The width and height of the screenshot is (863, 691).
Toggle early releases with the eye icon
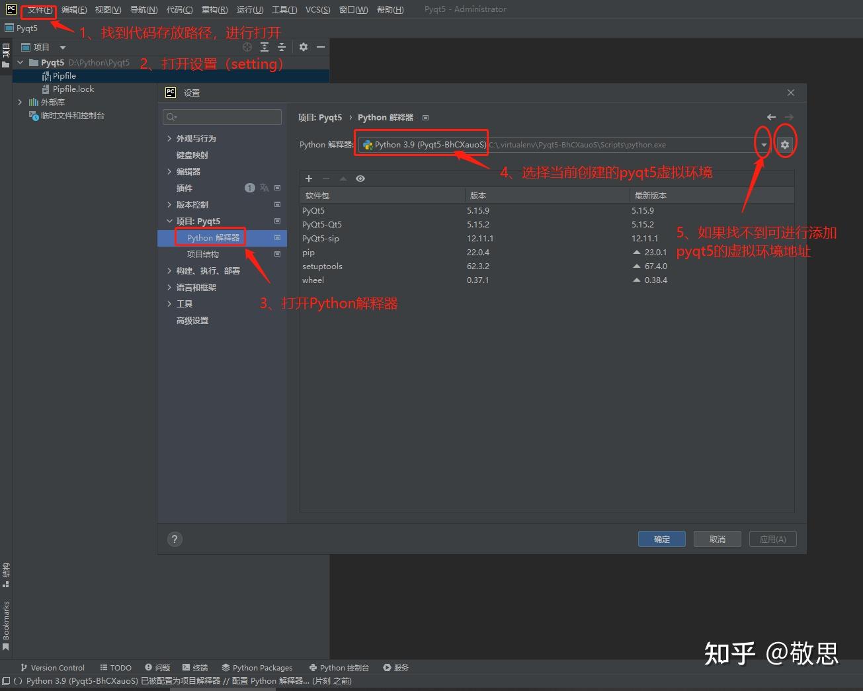(x=360, y=179)
